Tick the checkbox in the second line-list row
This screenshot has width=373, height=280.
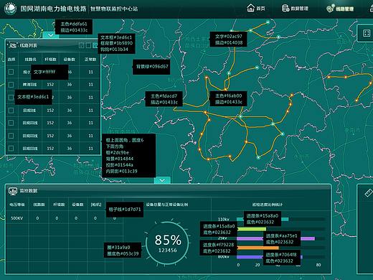(11, 85)
